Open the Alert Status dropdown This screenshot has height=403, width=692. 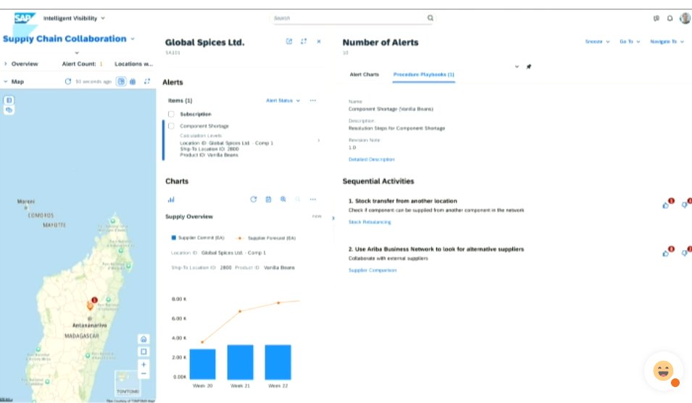[283, 101]
